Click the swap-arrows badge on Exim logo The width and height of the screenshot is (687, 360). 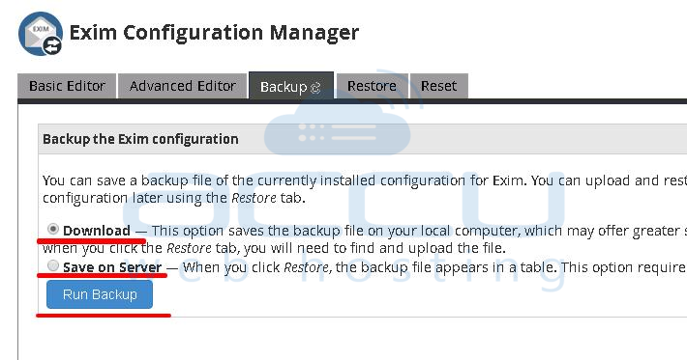tap(52, 45)
